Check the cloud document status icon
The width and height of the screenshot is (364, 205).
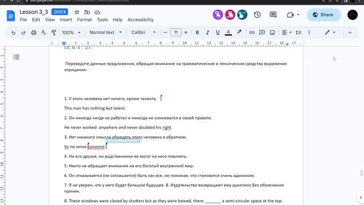pyautogui.click(x=97, y=12)
